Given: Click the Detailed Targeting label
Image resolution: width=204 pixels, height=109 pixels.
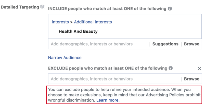Looking at the screenshot, I should pyautogui.click(x=20, y=7).
